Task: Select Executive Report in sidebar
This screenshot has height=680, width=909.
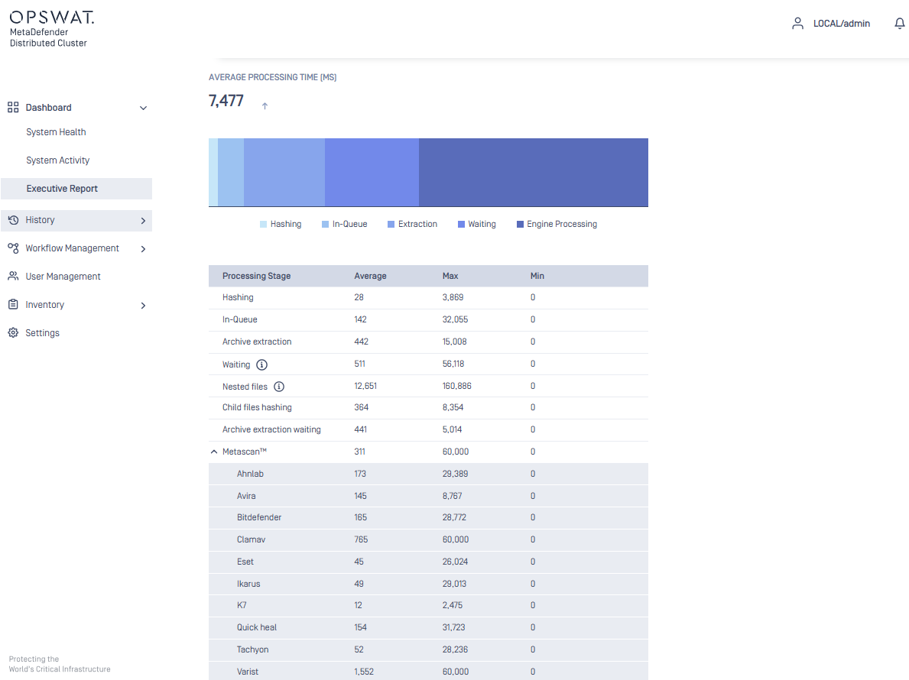Action: [62, 189]
